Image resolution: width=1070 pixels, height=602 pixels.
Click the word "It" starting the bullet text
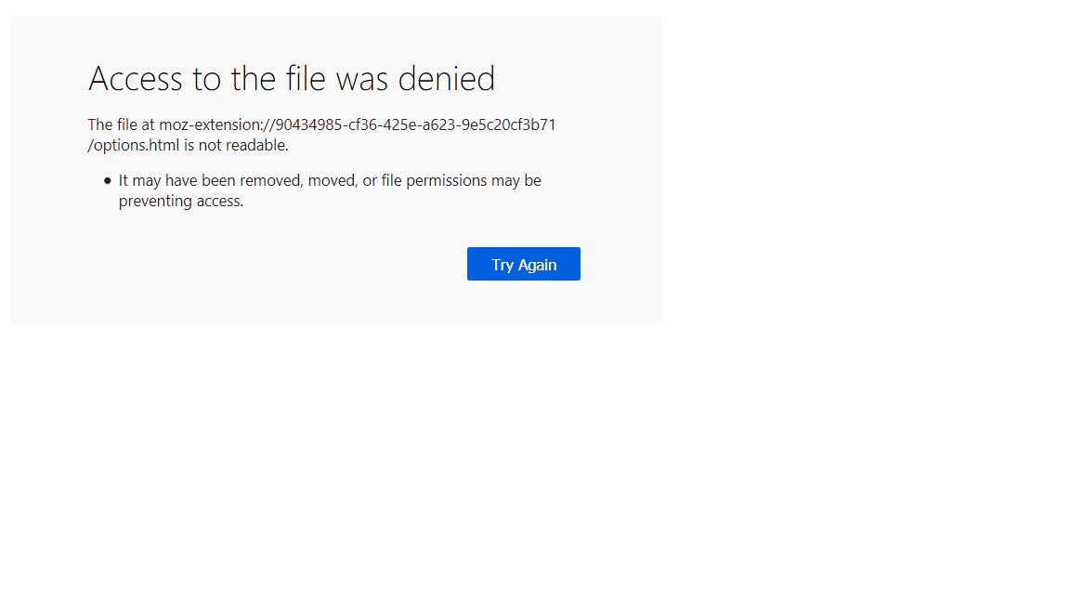coord(124,180)
